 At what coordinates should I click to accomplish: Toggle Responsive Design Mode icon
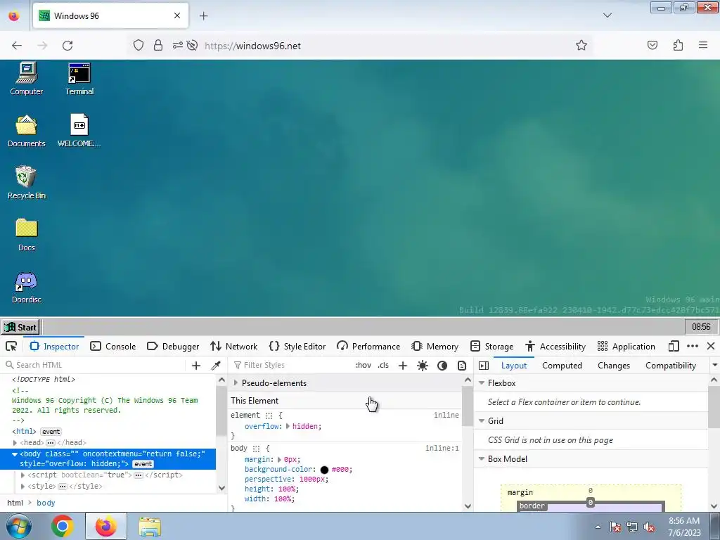point(674,346)
